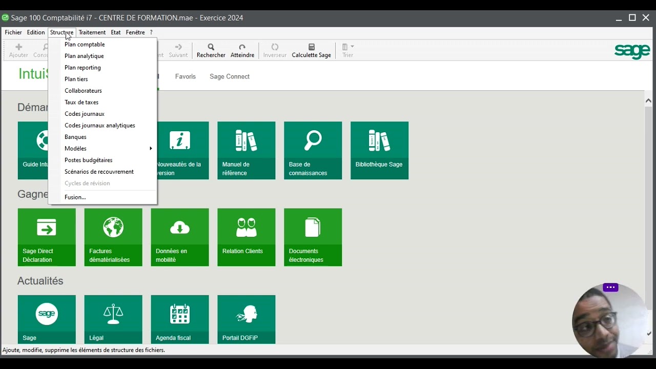Viewport: 656px width, 369px height.
Task: Open the Trier dropdown arrow
Action: coord(352,47)
